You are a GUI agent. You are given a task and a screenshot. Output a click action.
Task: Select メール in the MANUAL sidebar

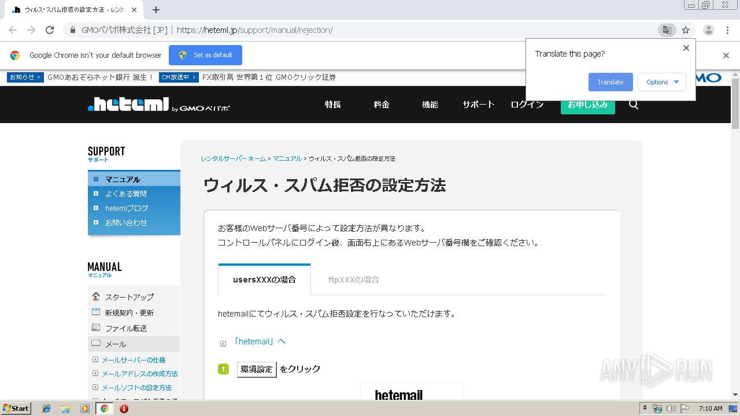pos(134,344)
